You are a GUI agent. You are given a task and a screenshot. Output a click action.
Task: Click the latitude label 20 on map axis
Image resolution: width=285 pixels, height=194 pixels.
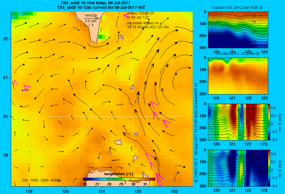(x=5, y=116)
